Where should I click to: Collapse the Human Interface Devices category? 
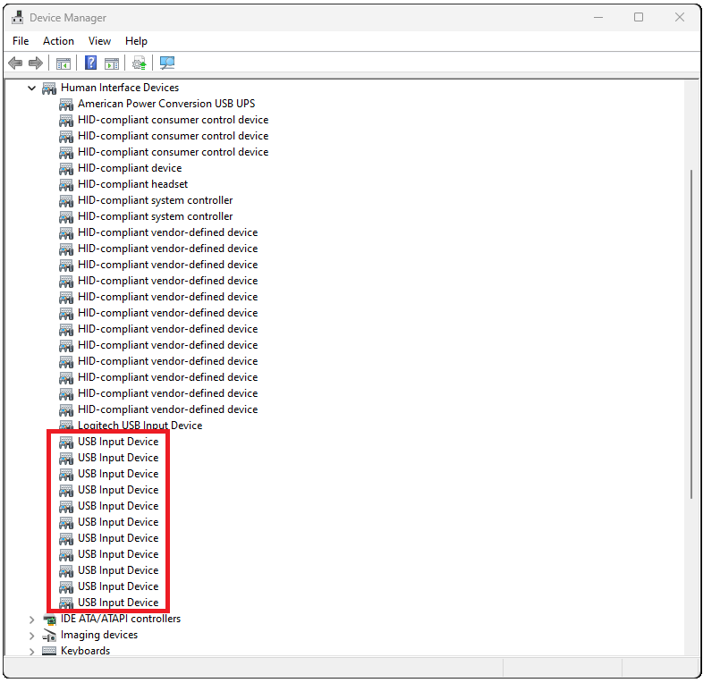tap(32, 89)
